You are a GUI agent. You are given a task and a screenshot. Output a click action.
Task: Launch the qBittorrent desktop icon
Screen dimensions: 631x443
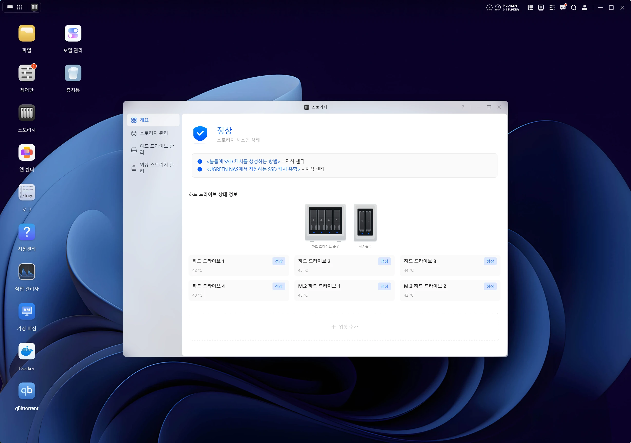pyautogui.click(x=27, y=391)
